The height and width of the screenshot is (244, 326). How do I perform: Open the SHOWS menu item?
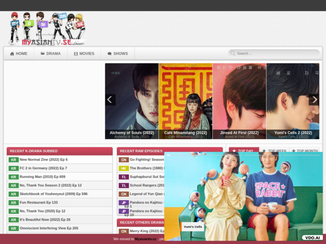click(118, 54)
